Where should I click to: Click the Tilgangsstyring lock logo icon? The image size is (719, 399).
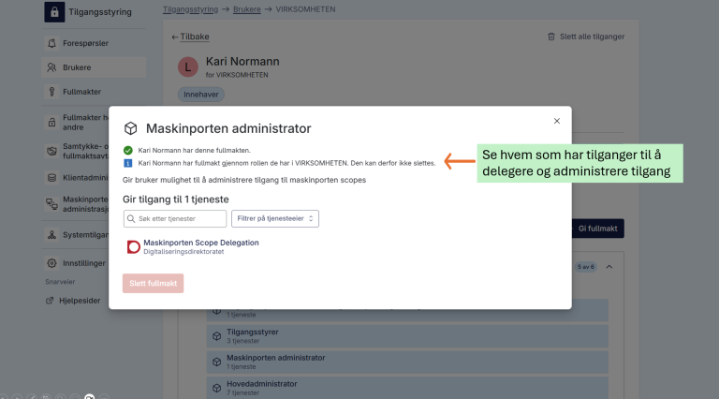[x=54, y=12]
